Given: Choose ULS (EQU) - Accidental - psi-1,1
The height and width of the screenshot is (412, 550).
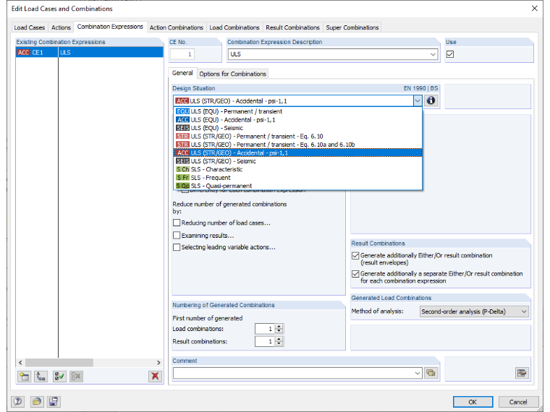Looking at the screenshot, I should click(298, 120).
